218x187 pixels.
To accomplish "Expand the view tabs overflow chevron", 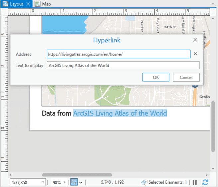I will click(x=213, y=3).
